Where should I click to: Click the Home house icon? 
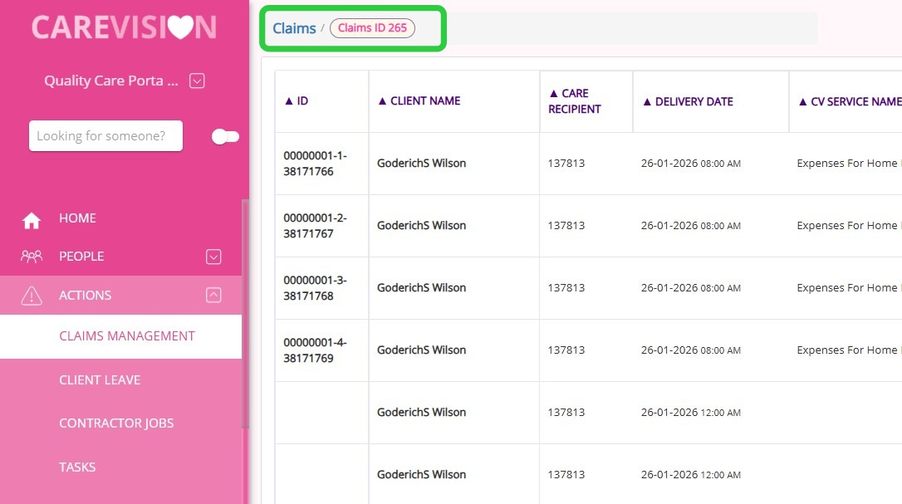click(x=32, y=220)
